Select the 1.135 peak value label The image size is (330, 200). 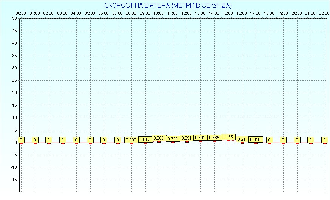[228, 137]
